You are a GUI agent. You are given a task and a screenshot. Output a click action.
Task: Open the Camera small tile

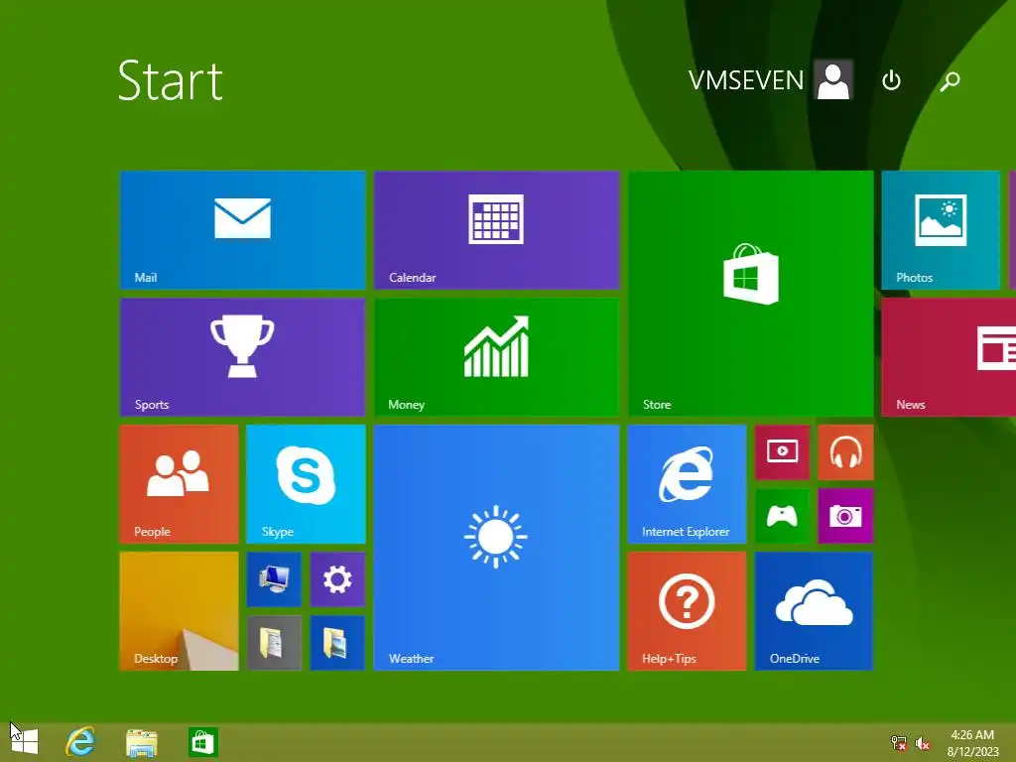click(x=846, y=516)
